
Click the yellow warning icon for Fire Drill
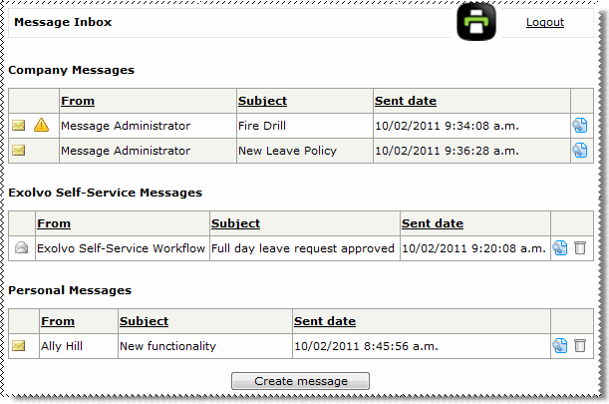pyautogui.click(x=41, y=126)
